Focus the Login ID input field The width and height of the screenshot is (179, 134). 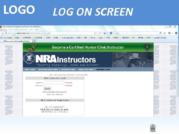[54, 82]
